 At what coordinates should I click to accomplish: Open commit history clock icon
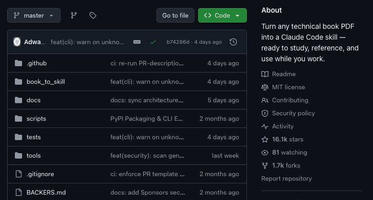233,42
